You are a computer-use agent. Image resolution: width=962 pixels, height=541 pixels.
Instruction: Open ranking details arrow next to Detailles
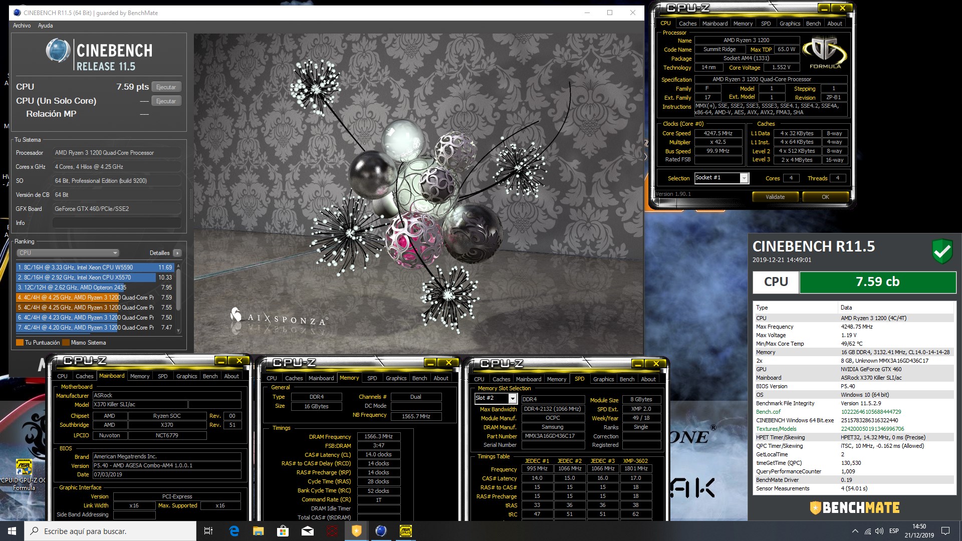[177, 253]
